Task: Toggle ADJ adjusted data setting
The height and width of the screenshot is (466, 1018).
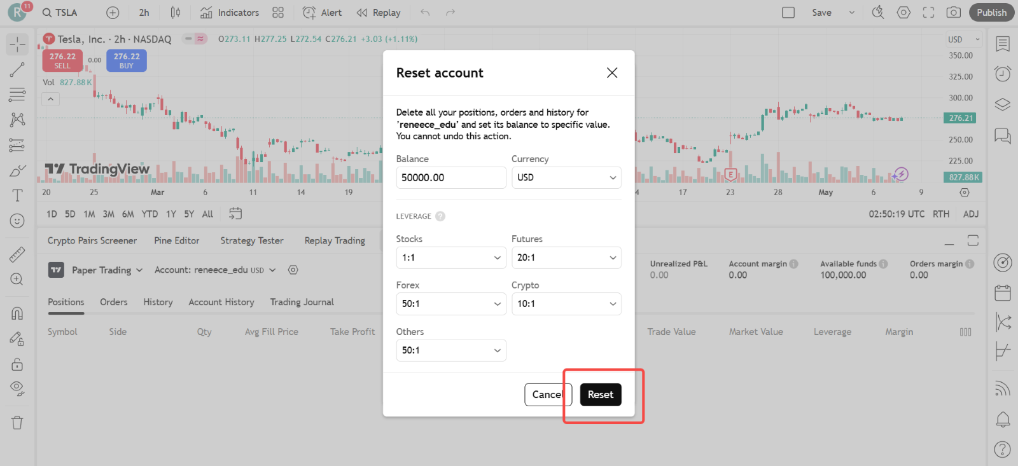Action: tap(970, 214)
